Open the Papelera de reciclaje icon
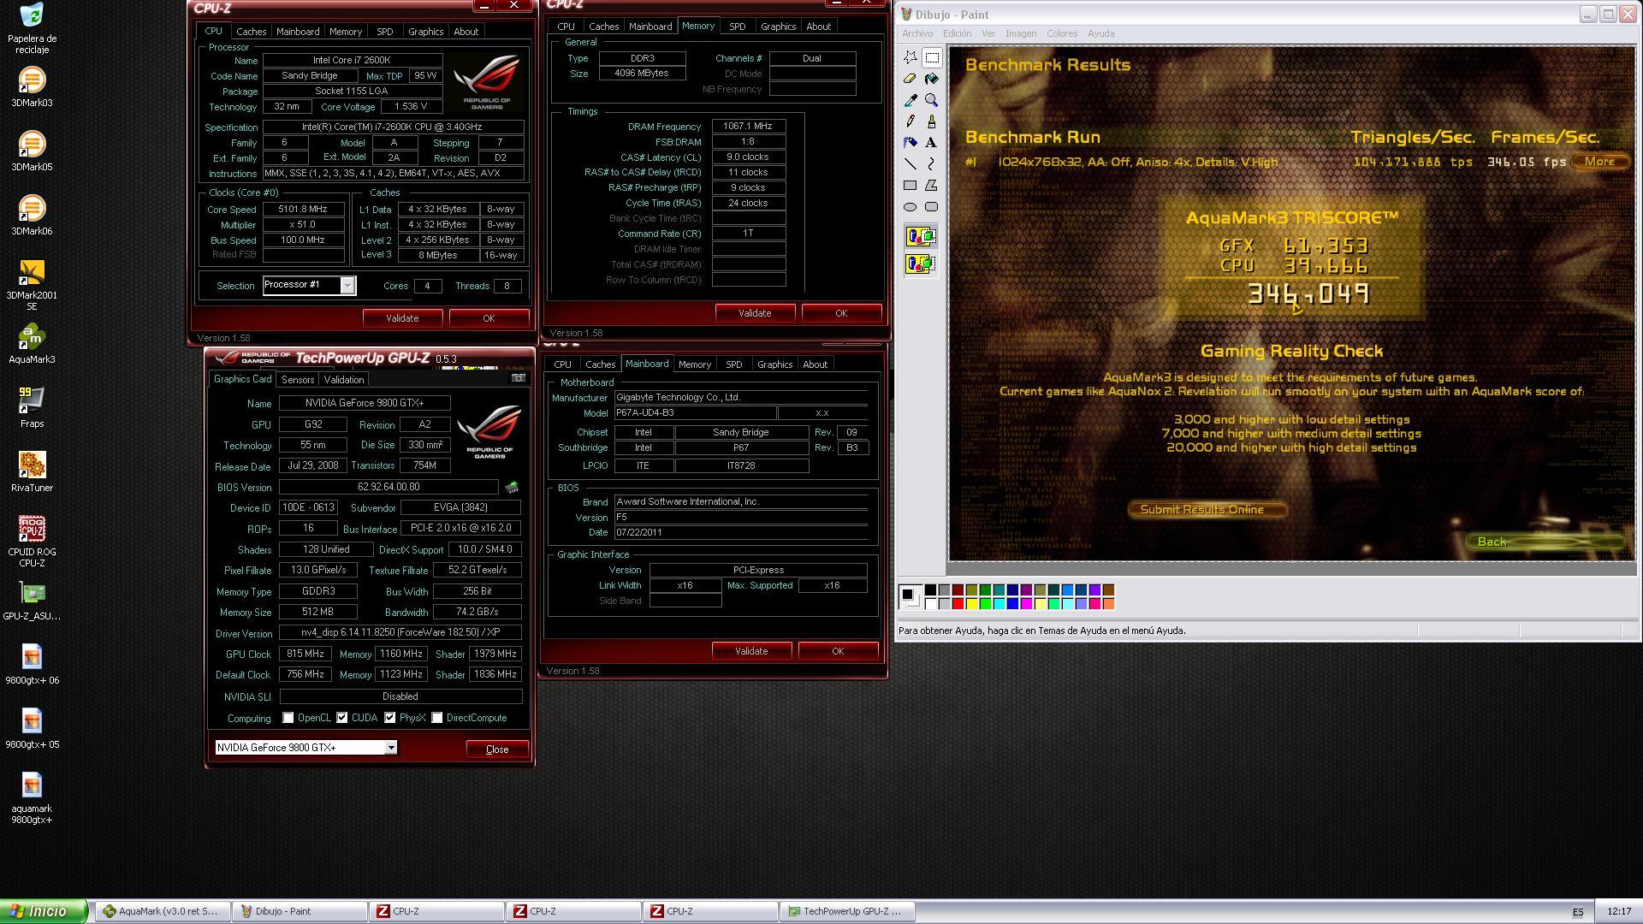 32,28
